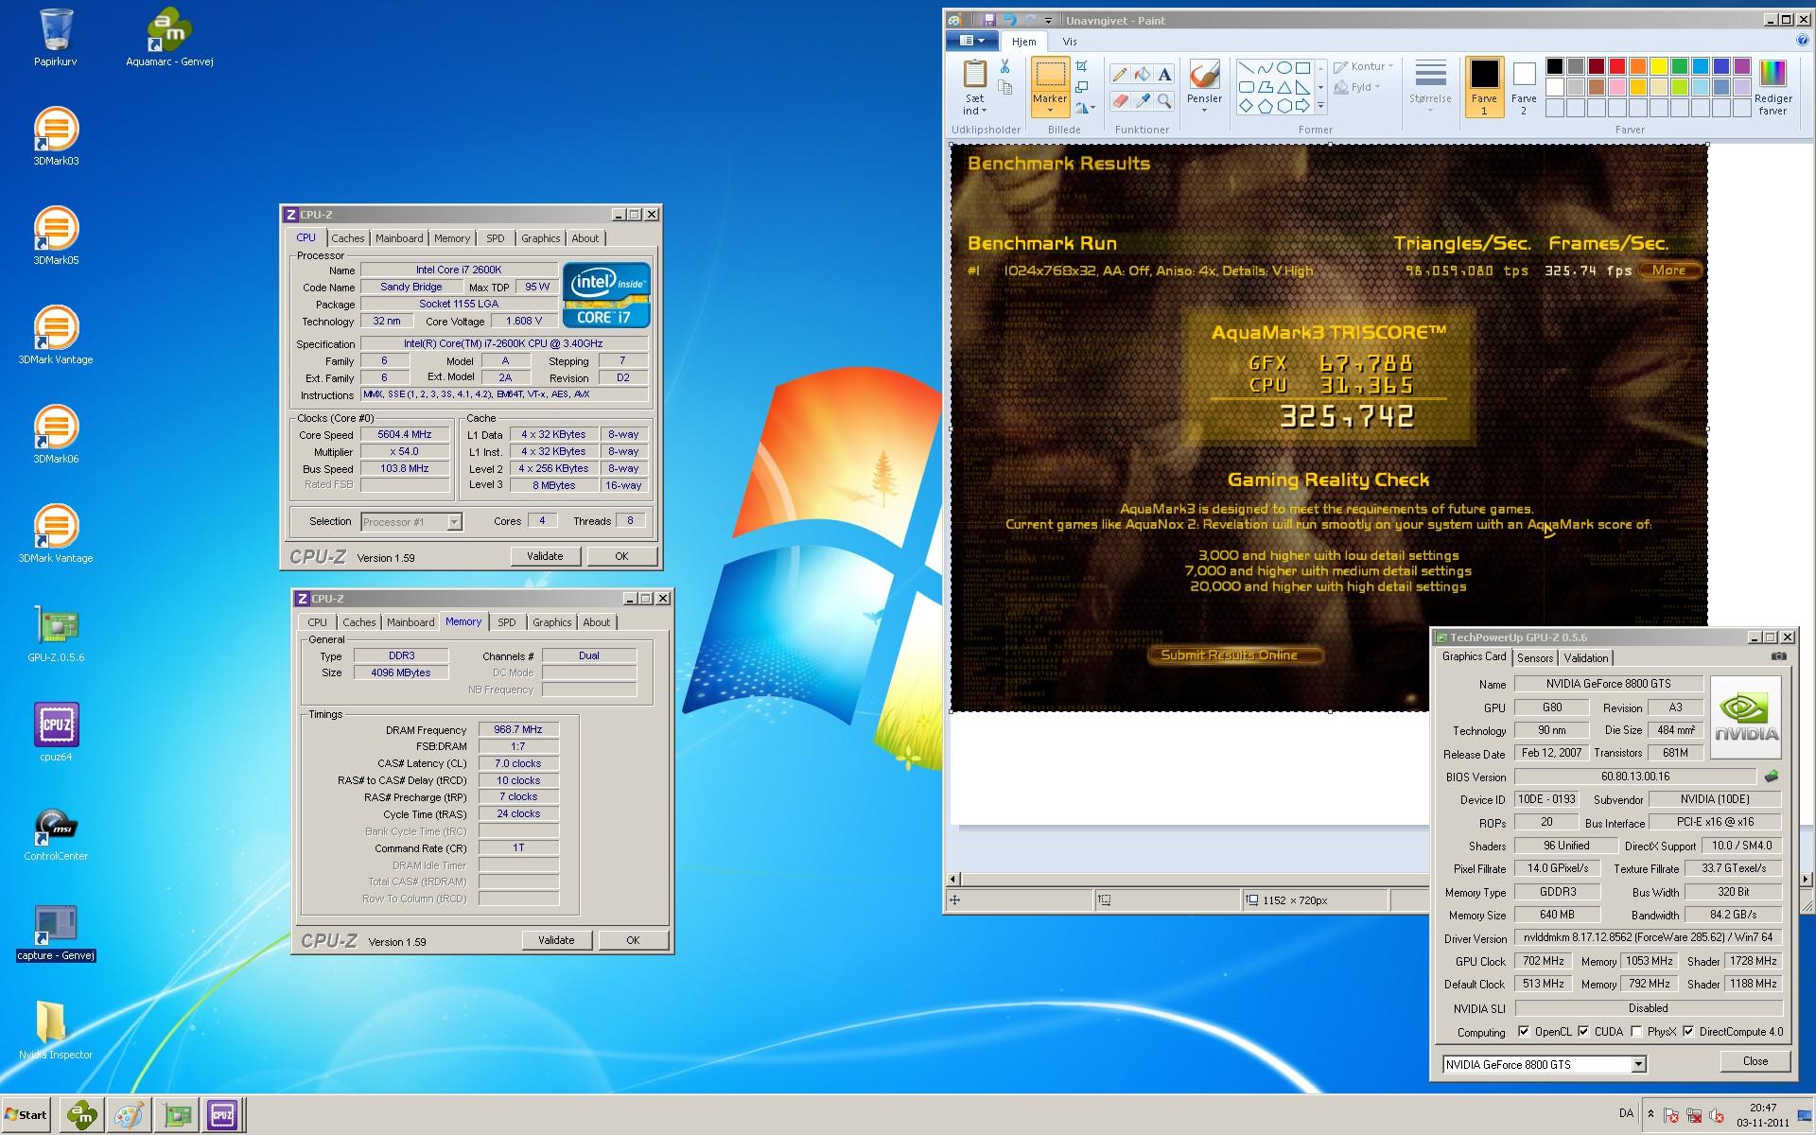Open the Pensler brushes dropdown

tap(1204, 105)
